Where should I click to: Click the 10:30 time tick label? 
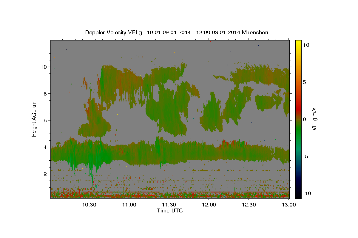[89, 205]
